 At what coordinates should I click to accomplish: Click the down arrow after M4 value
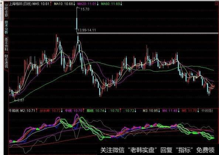point(179,111)
